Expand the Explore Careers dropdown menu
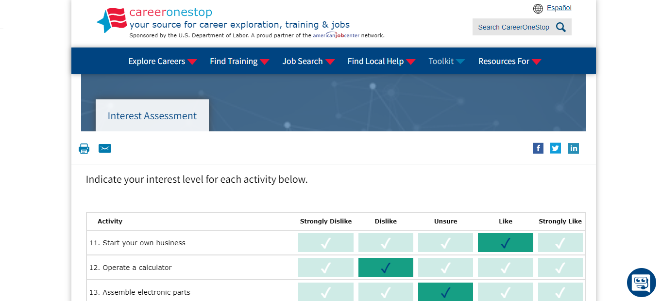Viewport: 661px width, 301px height. click(162, 61)
